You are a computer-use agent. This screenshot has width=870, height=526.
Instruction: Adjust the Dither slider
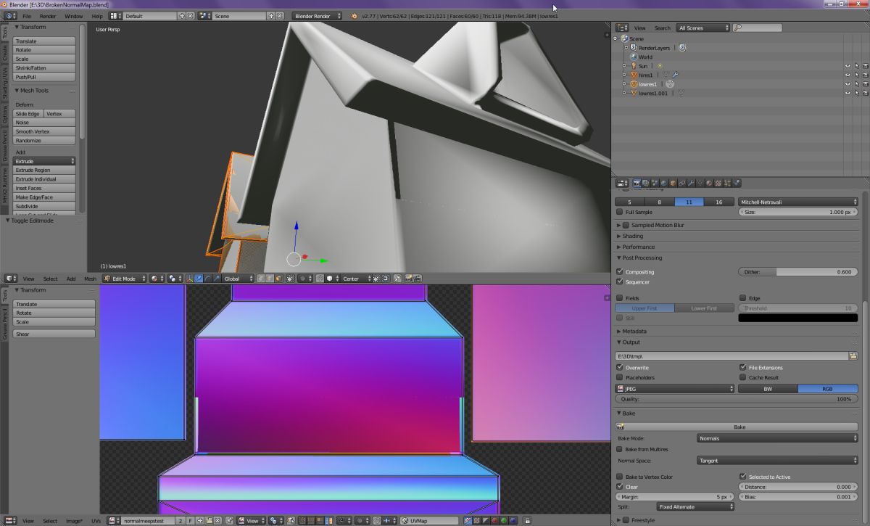click(797, 272)
